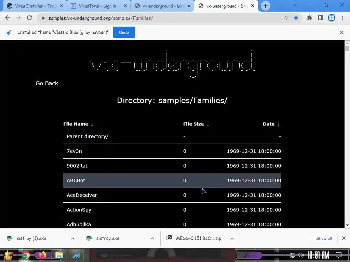Open the Adhubllka folder
The image size is (350, 262).
79,224
